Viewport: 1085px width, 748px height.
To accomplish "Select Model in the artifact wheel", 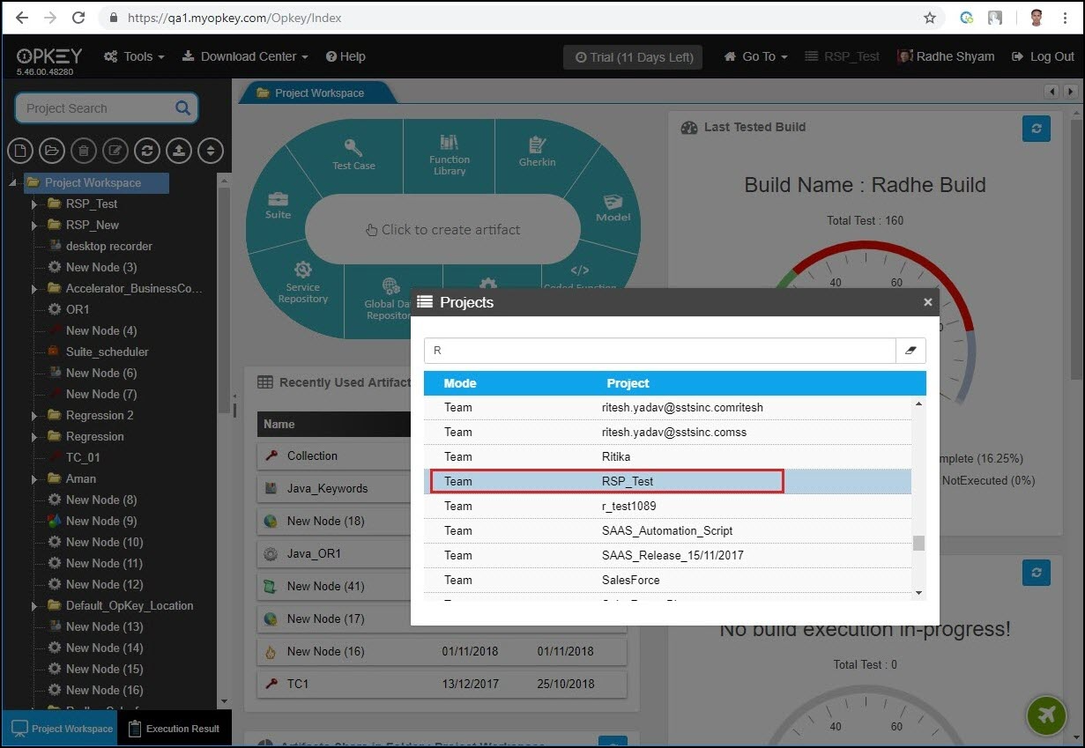I will click(613, 209).
